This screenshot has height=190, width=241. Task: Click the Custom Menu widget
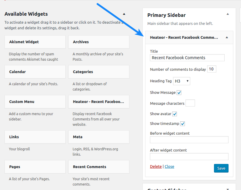35,102
